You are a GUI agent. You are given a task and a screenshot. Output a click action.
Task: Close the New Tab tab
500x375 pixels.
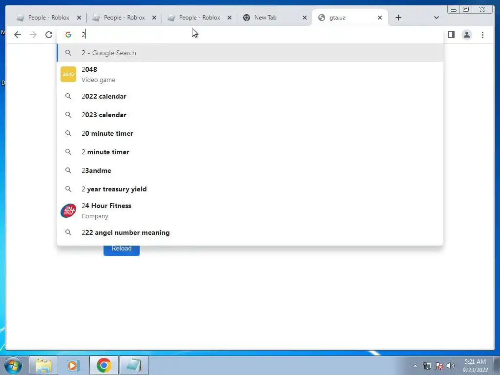point(305,18)
